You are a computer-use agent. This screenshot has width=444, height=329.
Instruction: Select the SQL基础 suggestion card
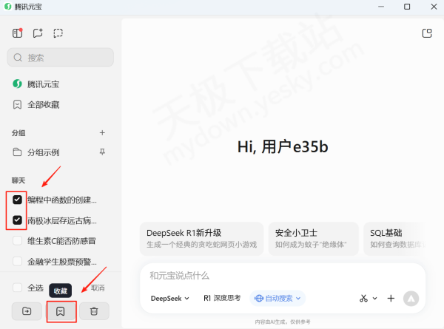click(x=395, y=239)
